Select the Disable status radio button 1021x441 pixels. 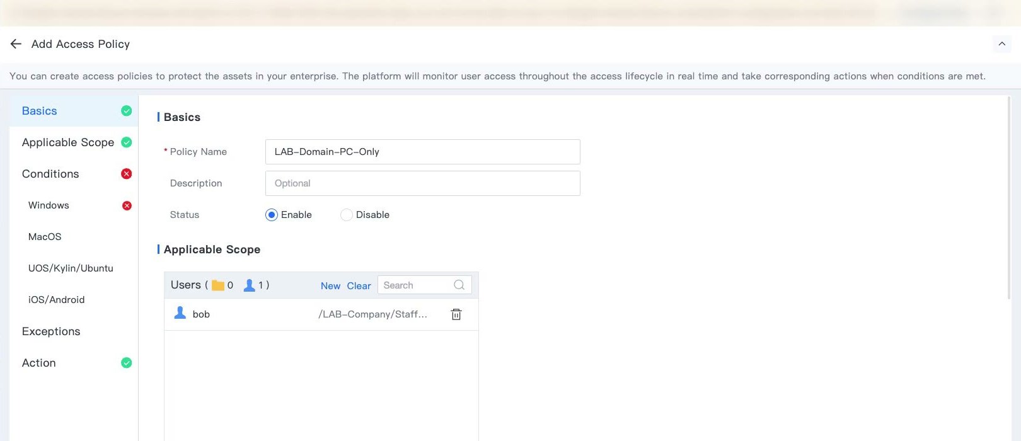346,215
